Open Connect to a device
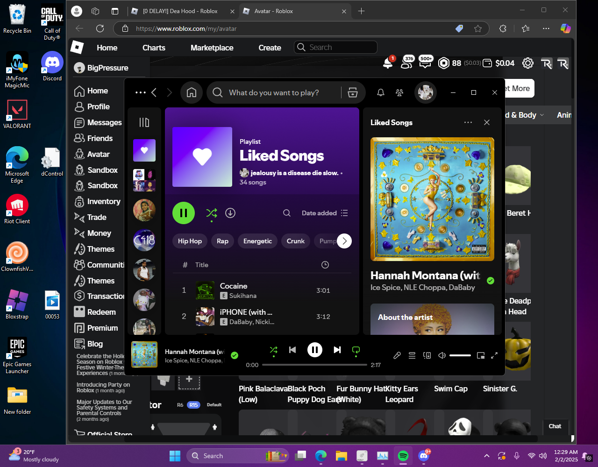This screenshot has width=598, height=467. click(427, 355)
